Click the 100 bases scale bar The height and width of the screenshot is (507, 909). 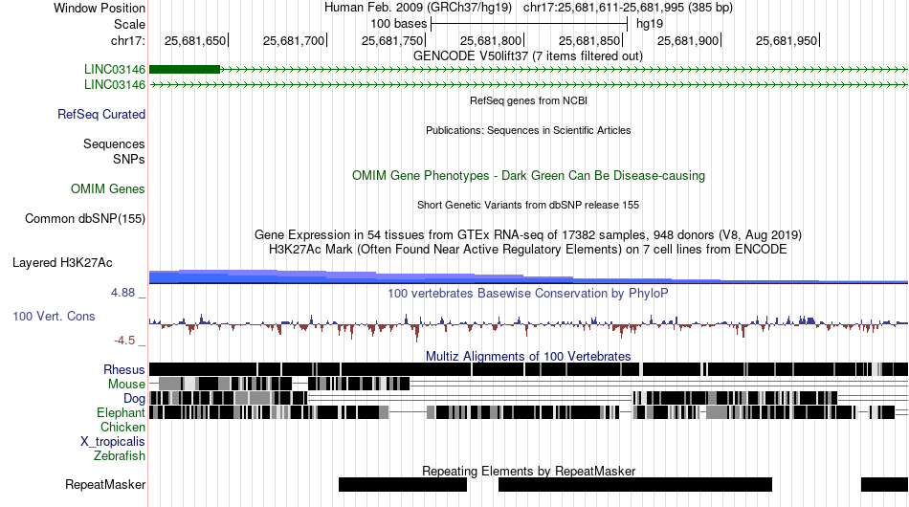(529, 24)
